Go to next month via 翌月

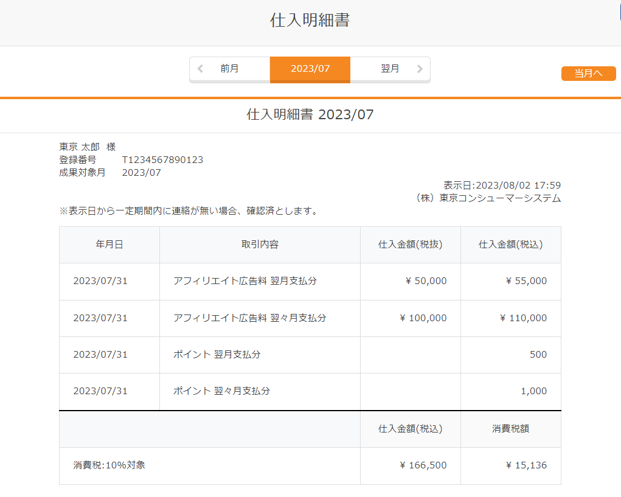pyautogui.click(x=390, y=69)
